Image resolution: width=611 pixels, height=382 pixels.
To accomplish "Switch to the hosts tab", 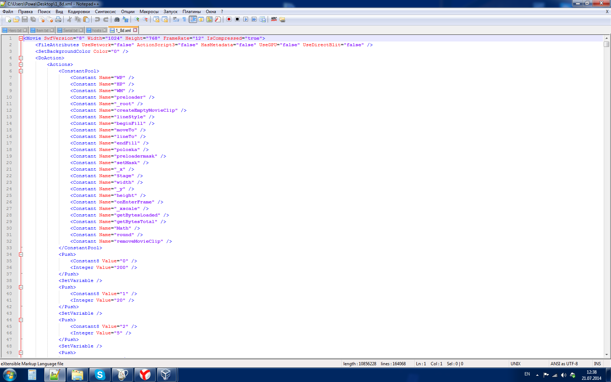I will (96, 30).
